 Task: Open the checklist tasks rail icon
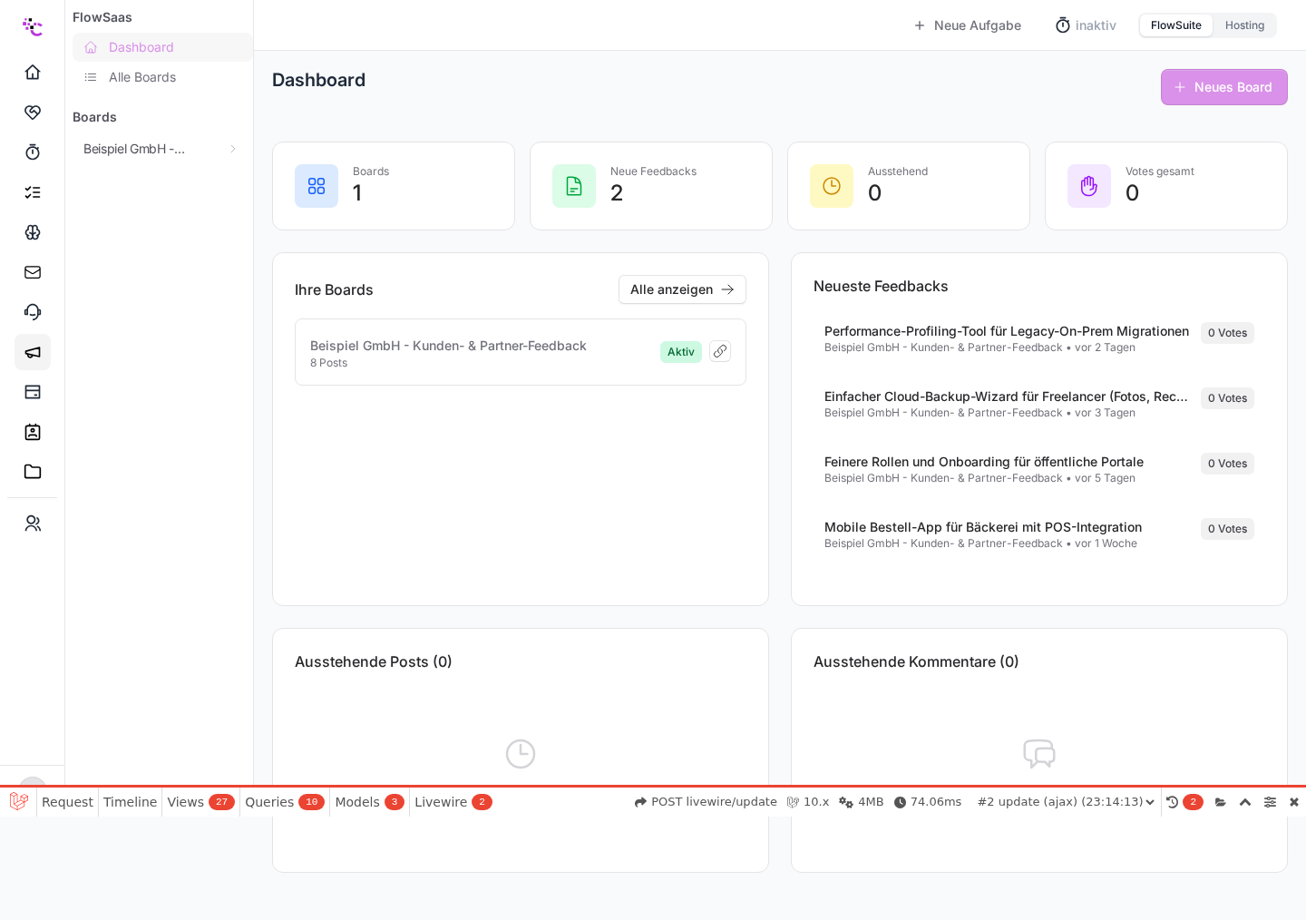click(x=33, y=192)
